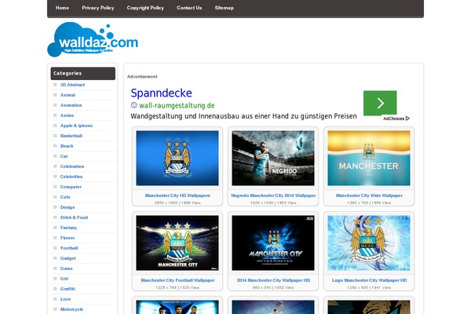This screenshot has width=471, height=314.
Task: Choose the Design category
Action: tap(68, 207)
